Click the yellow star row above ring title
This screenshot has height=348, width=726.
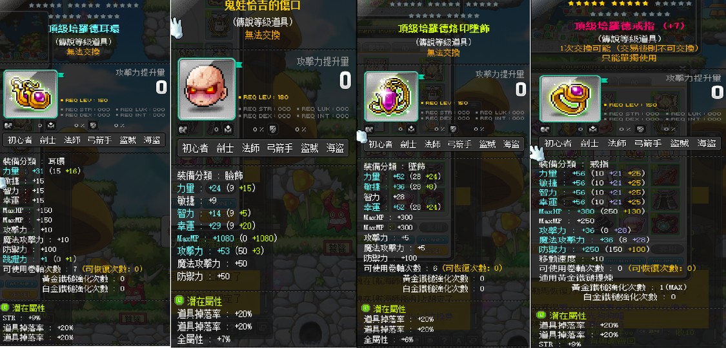pos(607,3)
